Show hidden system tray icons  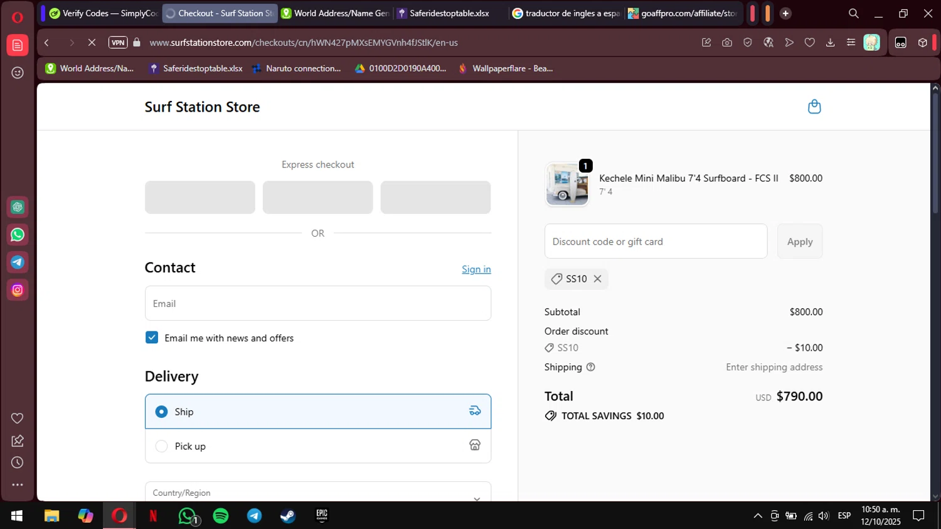(x=758, y=516)
